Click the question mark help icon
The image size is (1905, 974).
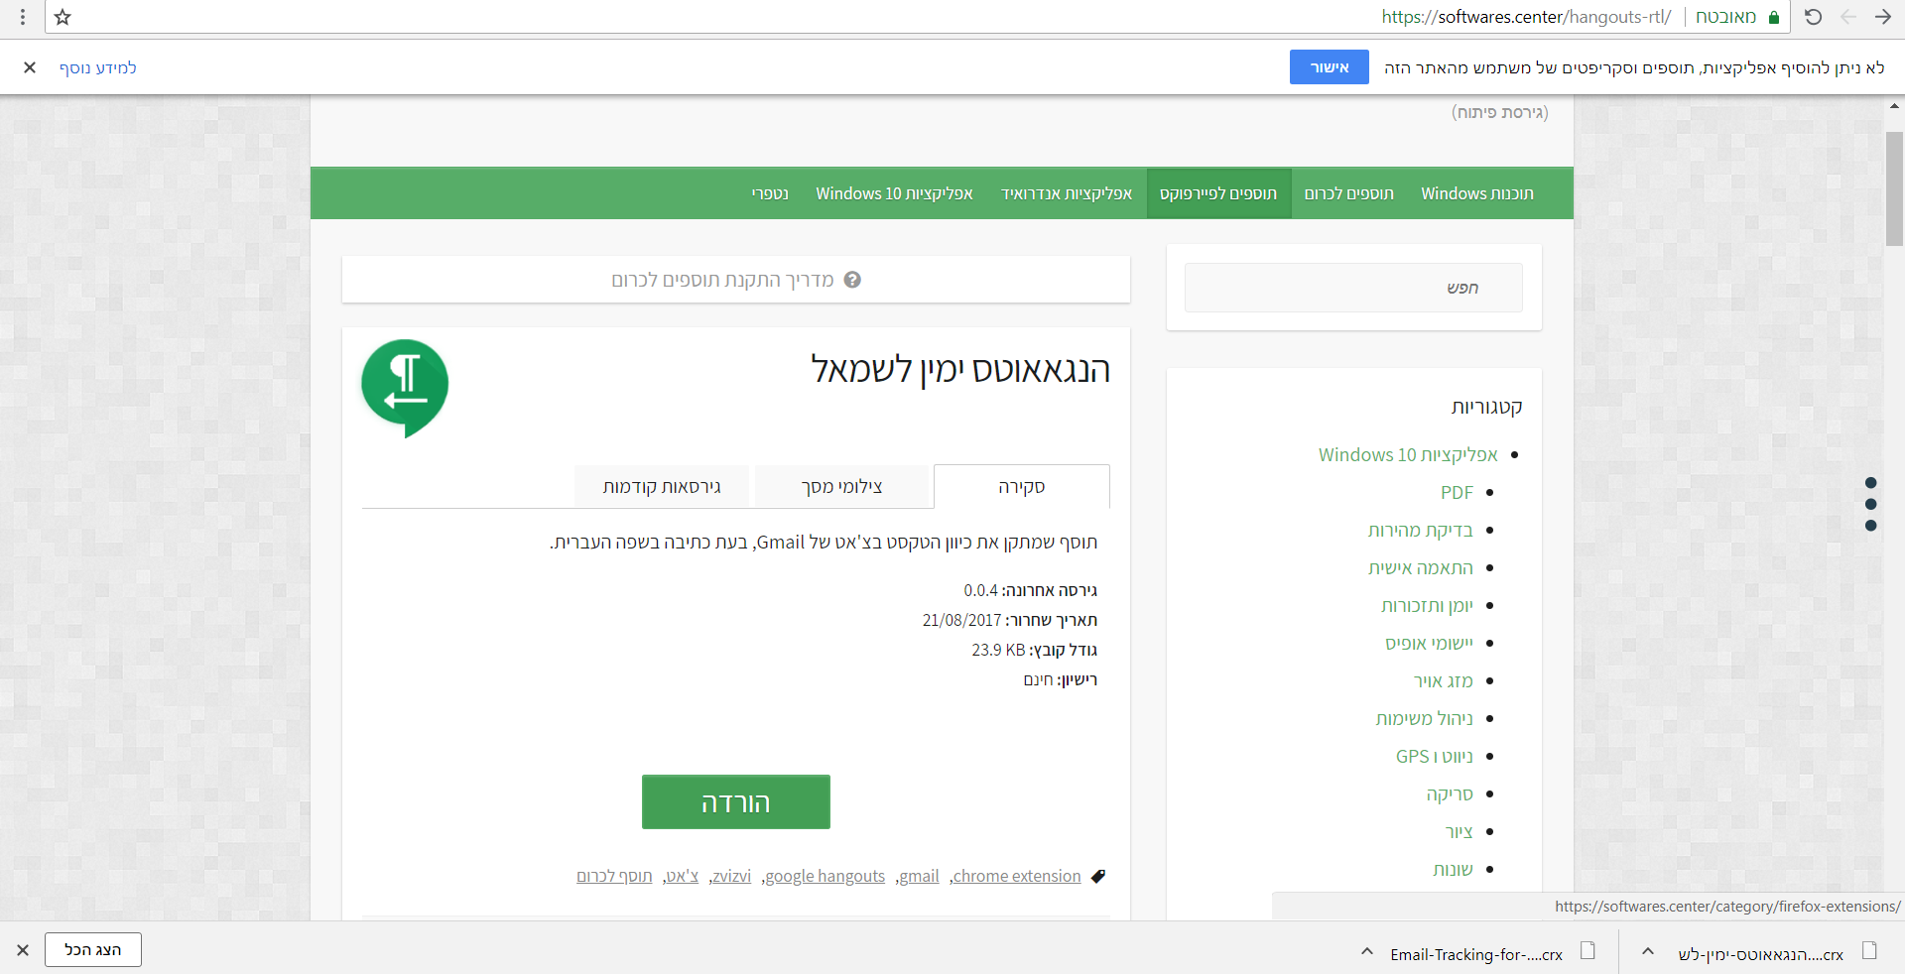coord(852,280)
